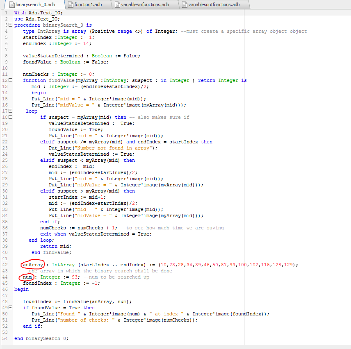351x349 pixels.
Task: Click string "number of checks: " on line 51
Action: tap(86, 320)
